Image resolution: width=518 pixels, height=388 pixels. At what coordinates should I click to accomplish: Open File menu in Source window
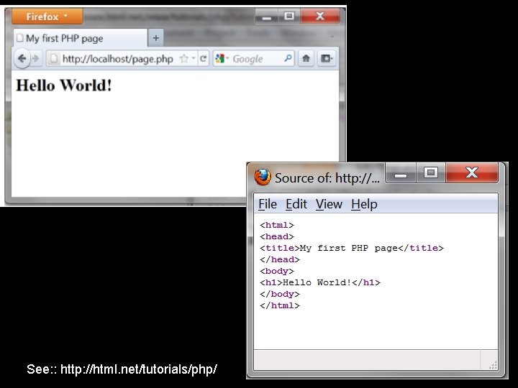267,204
